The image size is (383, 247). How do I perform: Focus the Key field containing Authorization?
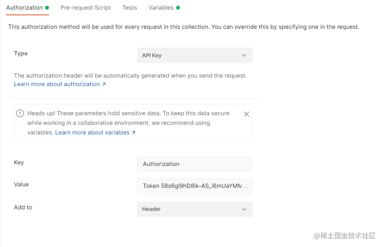(195, 164)
